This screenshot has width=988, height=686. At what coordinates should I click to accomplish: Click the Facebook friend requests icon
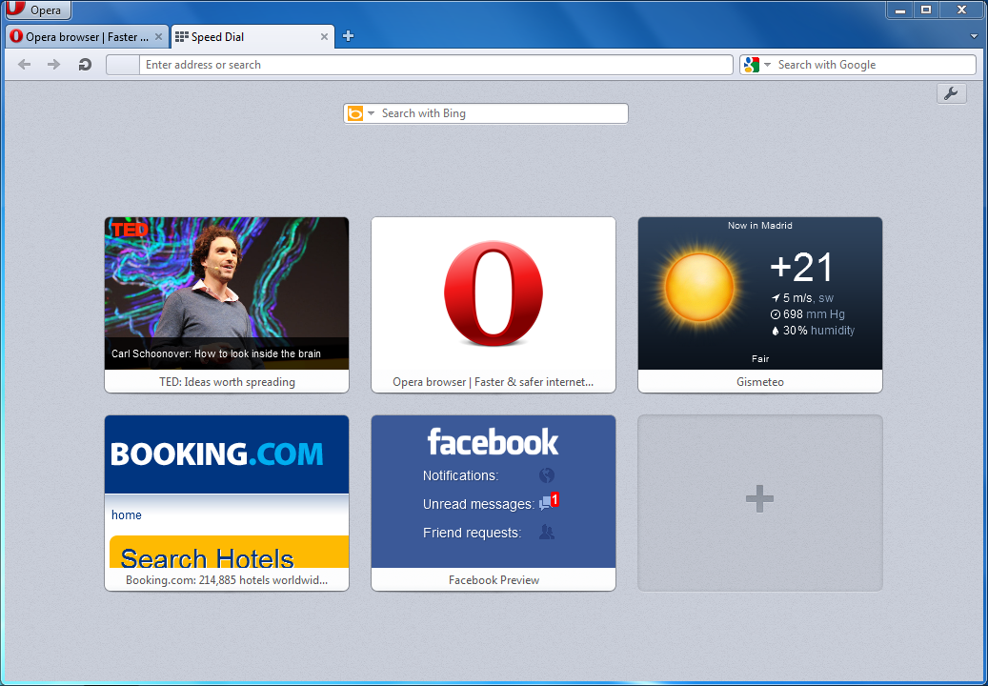547,533
